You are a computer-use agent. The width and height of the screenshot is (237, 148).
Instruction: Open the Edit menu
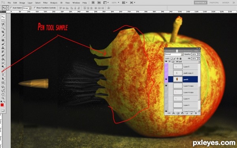(15, 3)
